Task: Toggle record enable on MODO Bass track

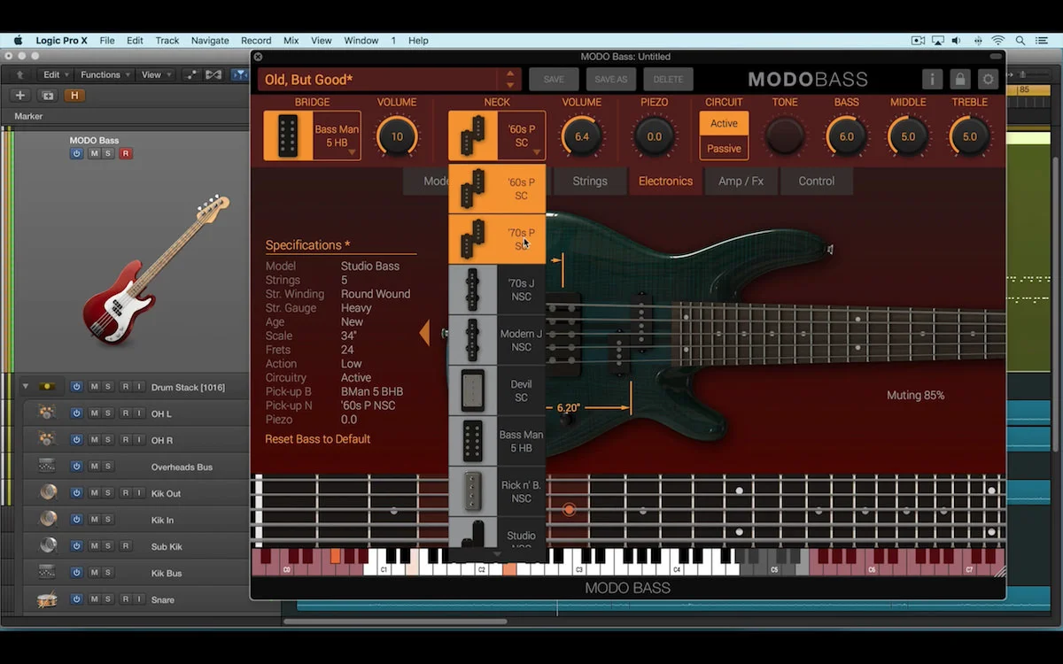Action: pos(126,154)
